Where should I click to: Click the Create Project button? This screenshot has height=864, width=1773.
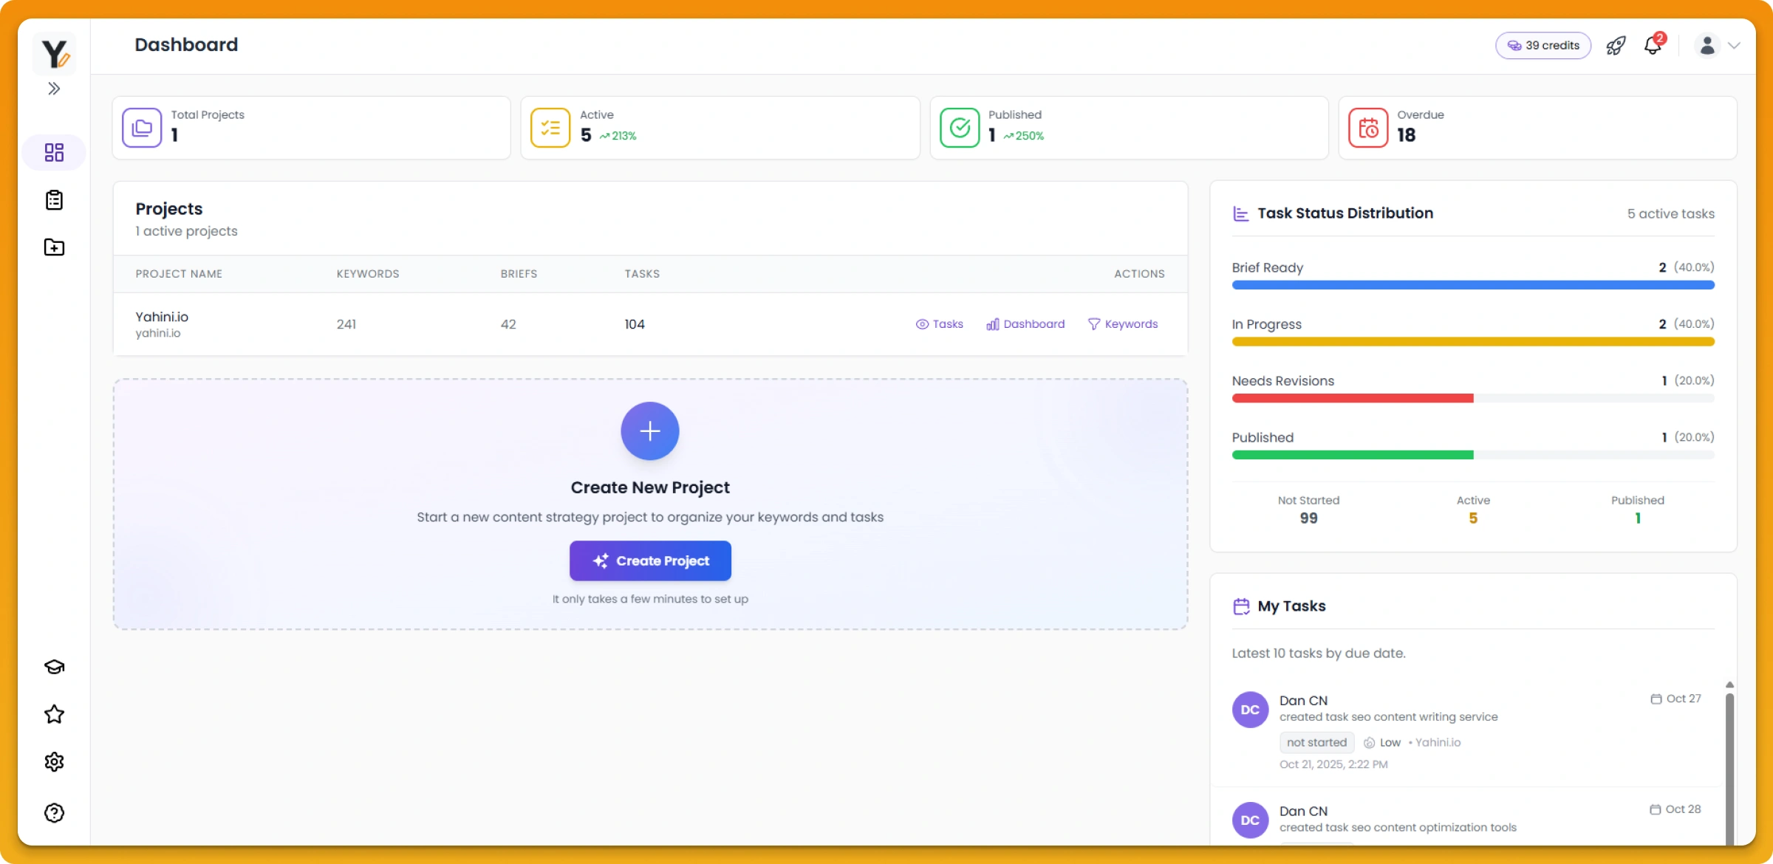click(650, 560)
